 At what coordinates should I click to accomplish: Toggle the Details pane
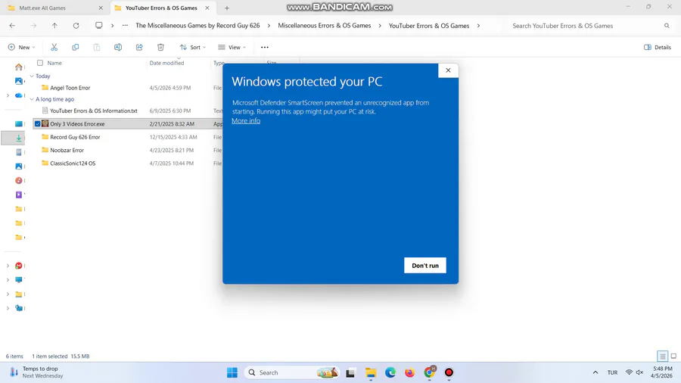658,48
